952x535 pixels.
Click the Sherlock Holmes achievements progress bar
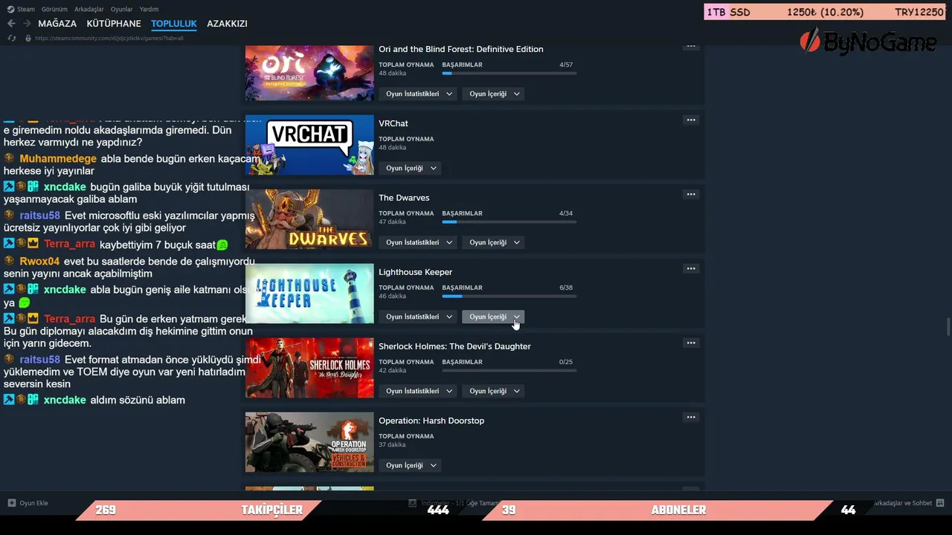click(x=509, y=371)
